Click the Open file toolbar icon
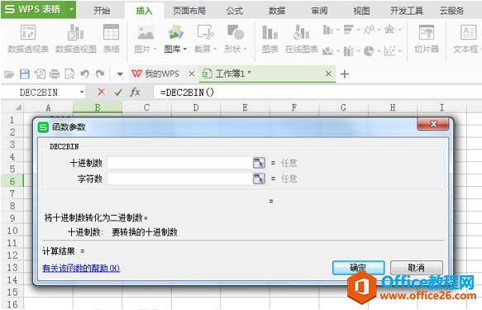Image resolution: width=482 pixels, height=310 pixels. click(x=9, y=74)
